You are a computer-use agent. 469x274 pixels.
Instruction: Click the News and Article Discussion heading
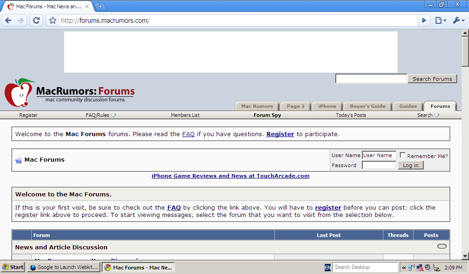tap(61, 247)
